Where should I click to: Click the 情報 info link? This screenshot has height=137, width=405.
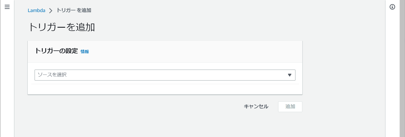pos(85,52)
